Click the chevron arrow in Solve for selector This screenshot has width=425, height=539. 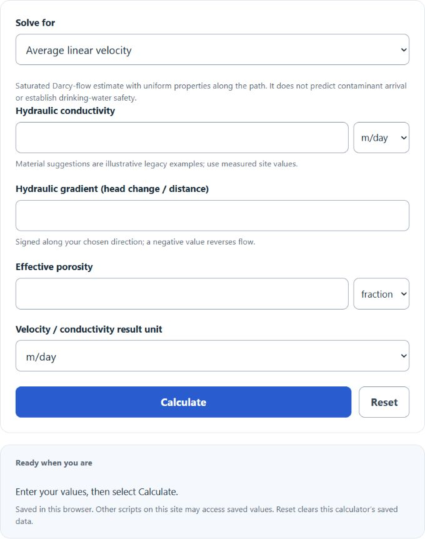(x=404, y=50)
